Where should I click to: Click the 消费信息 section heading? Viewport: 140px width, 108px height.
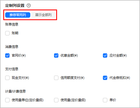12,47
